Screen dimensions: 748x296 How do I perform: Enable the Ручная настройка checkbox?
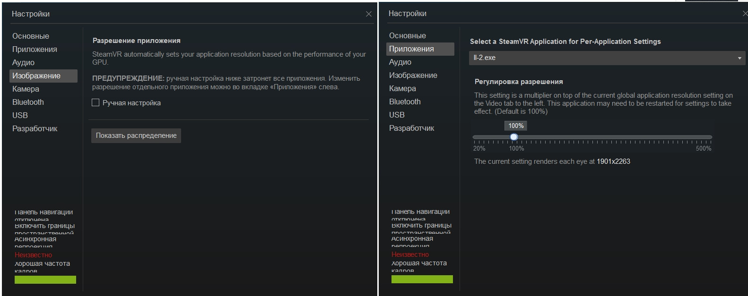[x=96, y=103]
